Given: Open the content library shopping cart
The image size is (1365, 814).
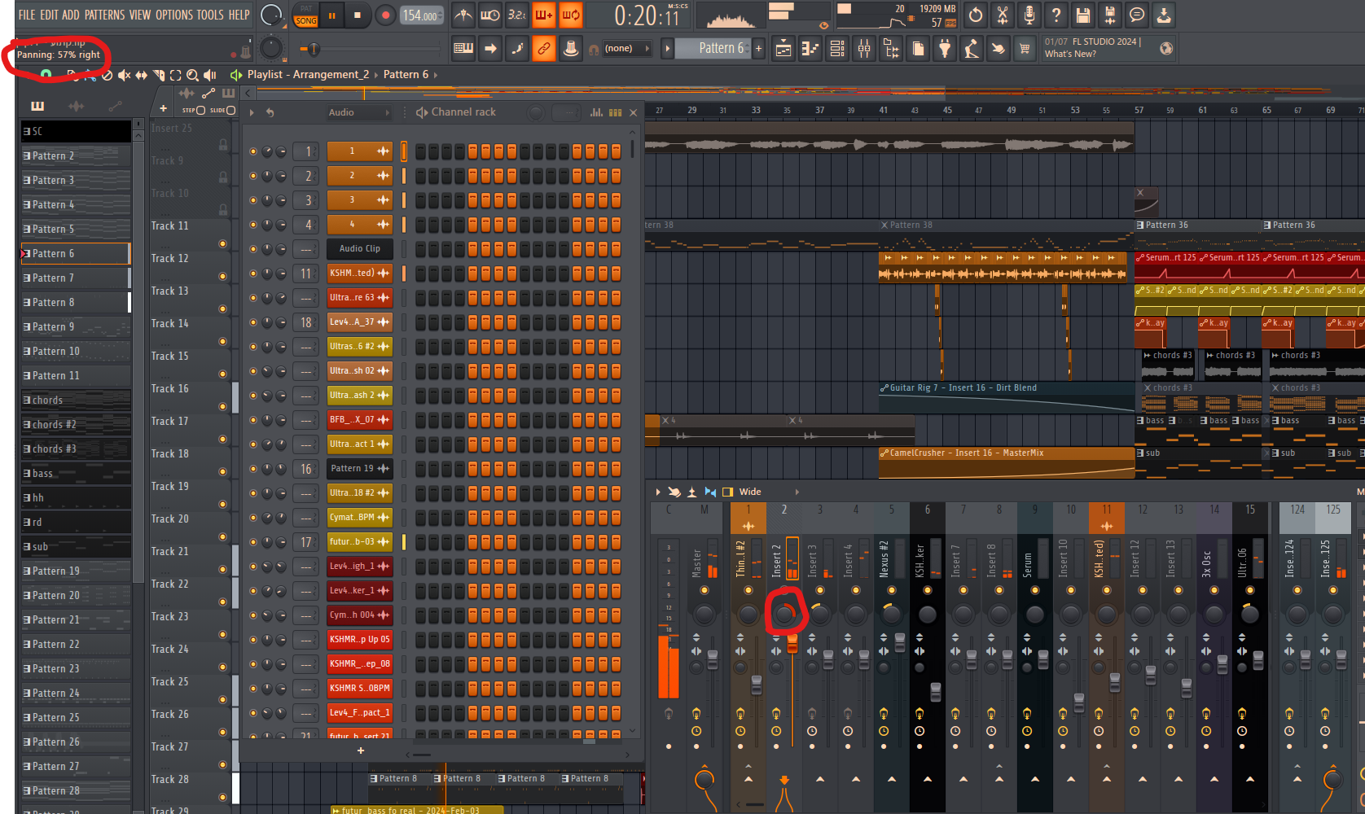Looking at the screenshot, I should pyautogui.click(x=1025, y=49).
